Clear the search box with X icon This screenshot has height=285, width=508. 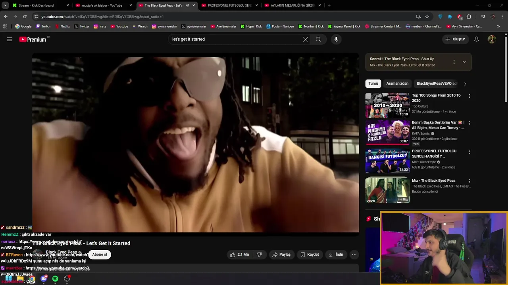click(x=306, y=39)
